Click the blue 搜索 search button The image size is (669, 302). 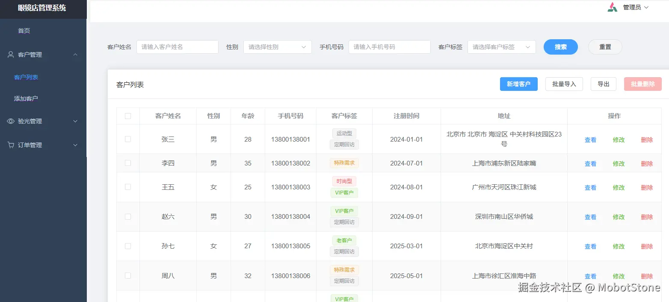point(560,47)
